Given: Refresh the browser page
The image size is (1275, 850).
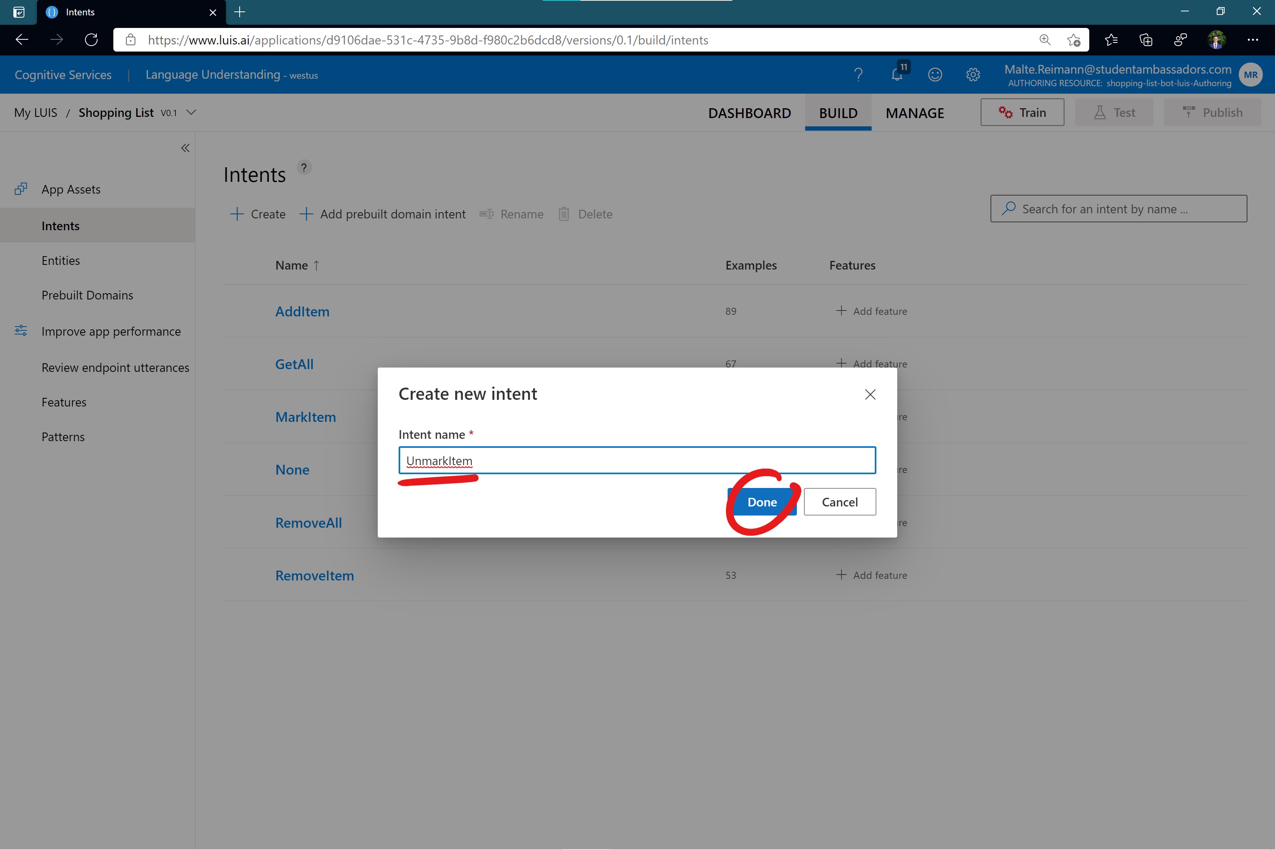Looking at the screenshot, I should 91,40.
